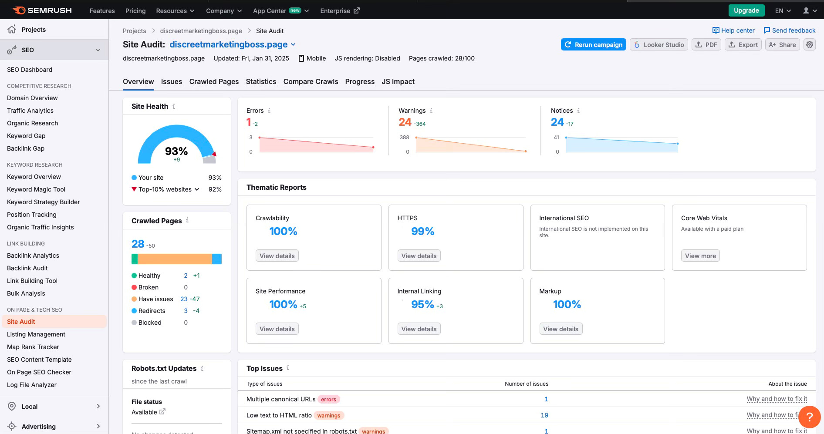Click the Share button
Image resolution: width=824 pixels, height=434 pixels.
point(783,44)
